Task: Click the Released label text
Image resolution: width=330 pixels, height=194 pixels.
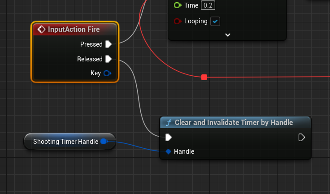Action: 90,59
